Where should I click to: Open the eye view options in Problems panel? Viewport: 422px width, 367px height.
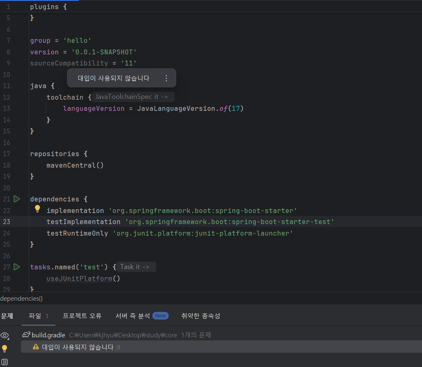[x=5, y=336]
